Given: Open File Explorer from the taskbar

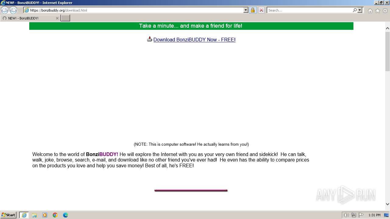Looking at the screenshot, I should pos(34,215).
